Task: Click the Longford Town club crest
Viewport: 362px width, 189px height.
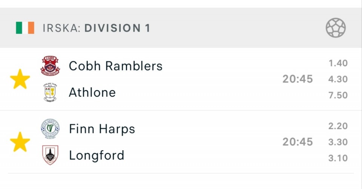Action: click(x=50, y=155)
